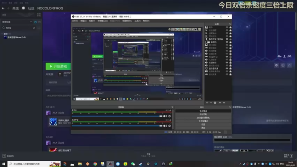This screenshot has height=167, width=297.
Task: Enable 工作室模式 in OBS controls
Action: (203, 121)
